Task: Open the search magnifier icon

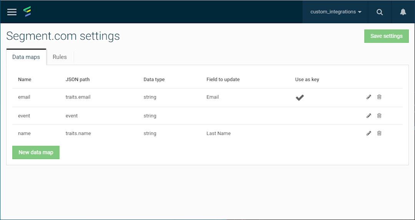Action: pyautogui.click(x=380, y=12)
